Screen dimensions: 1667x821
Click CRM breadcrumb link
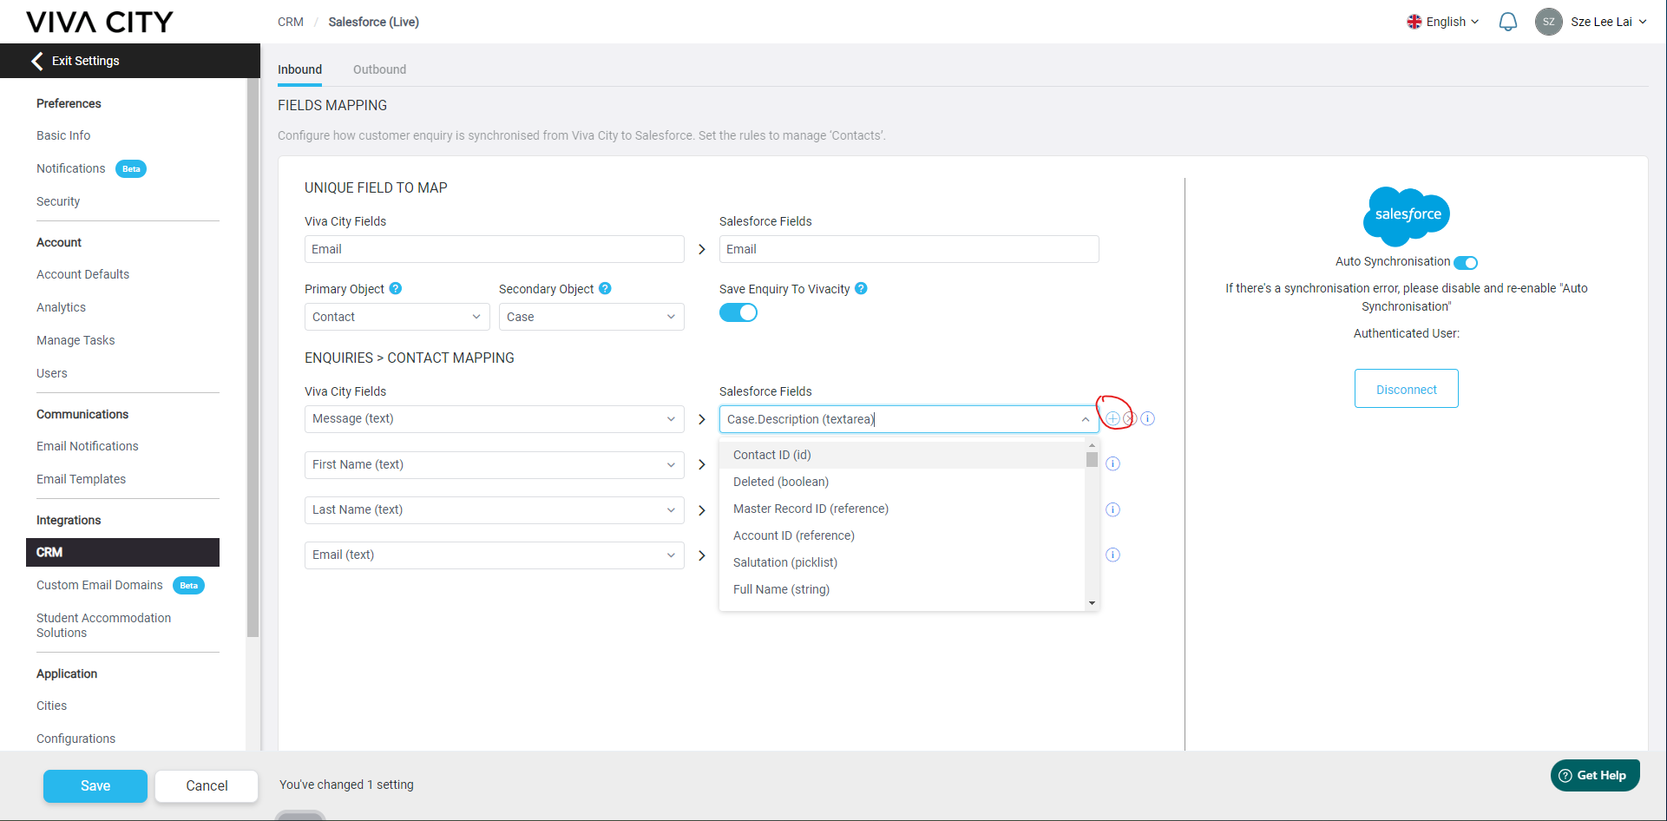click(291, 22)
